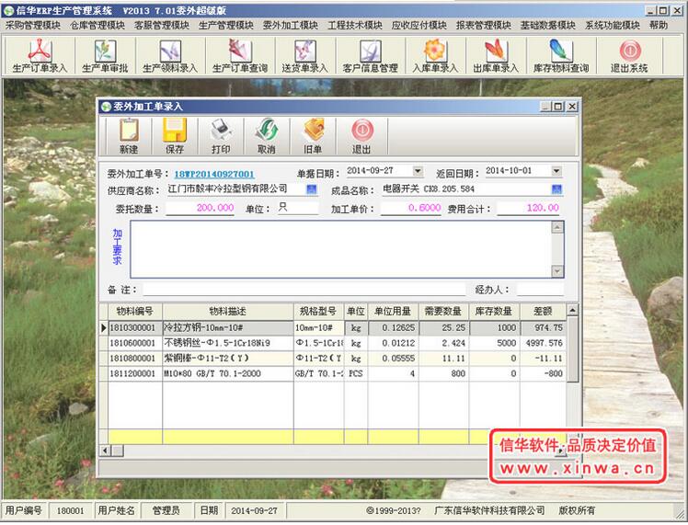The width and height of the screenshot is (688, 525).
Task: Open 生产订单录入 toolbar icon
Action: 40,56
